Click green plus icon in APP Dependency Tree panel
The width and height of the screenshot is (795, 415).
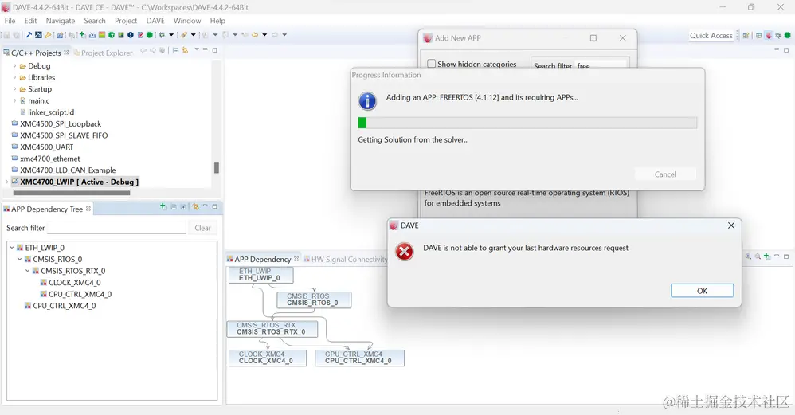[x=163, y=206]
